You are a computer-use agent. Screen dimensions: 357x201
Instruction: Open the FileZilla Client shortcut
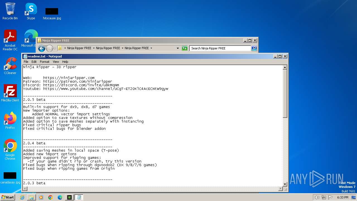coord(10,93)
